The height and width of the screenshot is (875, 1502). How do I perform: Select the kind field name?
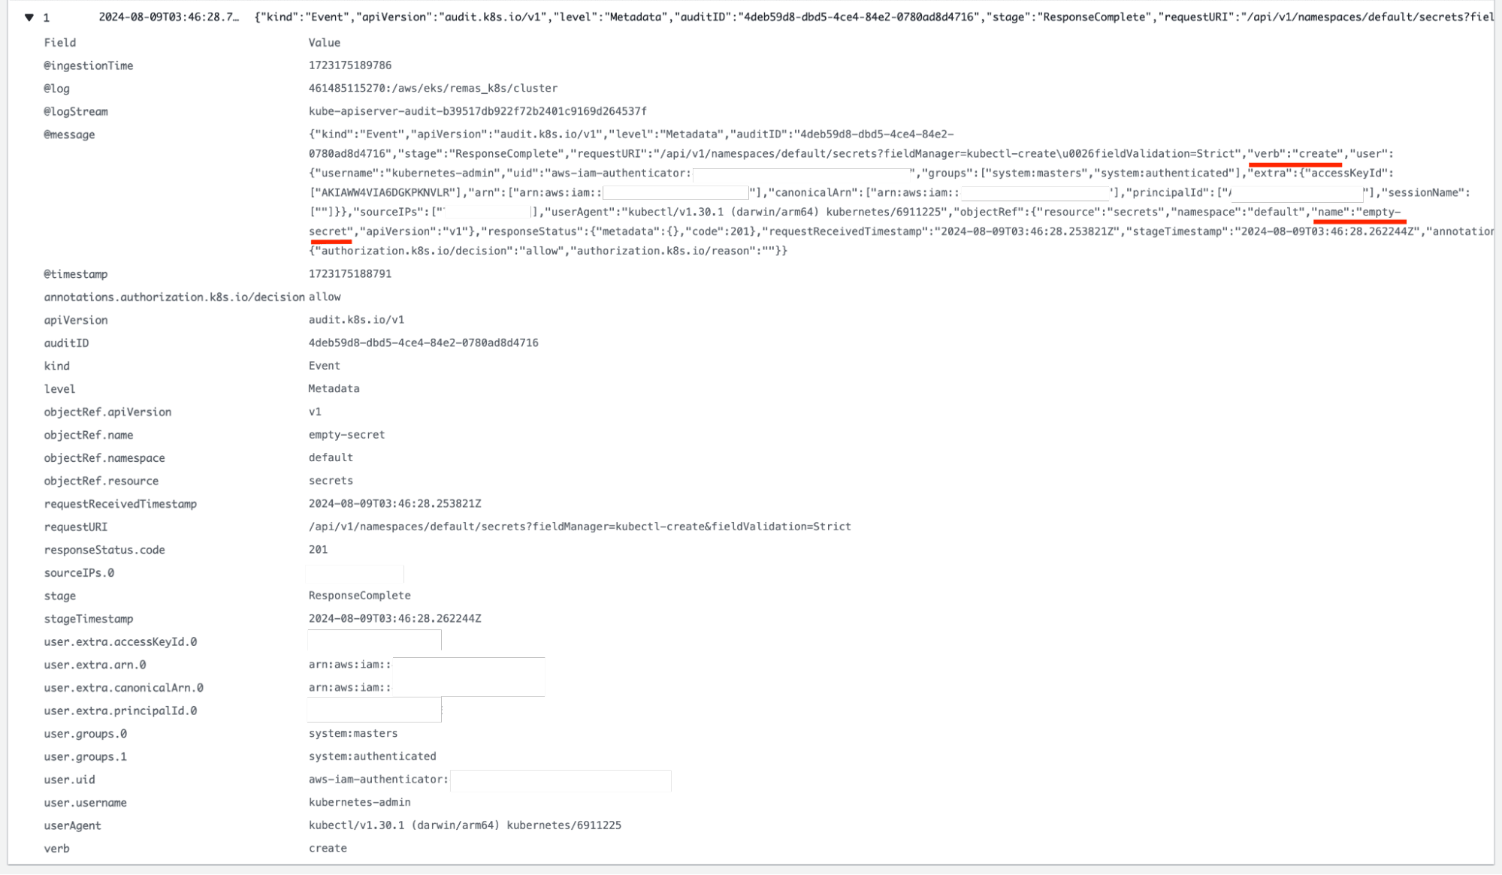(57, 367)
